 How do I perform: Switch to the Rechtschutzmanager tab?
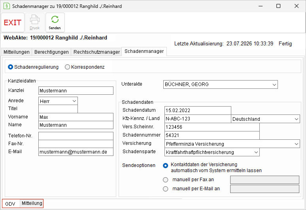[x=96, y=52]
